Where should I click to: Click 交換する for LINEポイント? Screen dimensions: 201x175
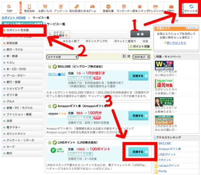point(138,152)
